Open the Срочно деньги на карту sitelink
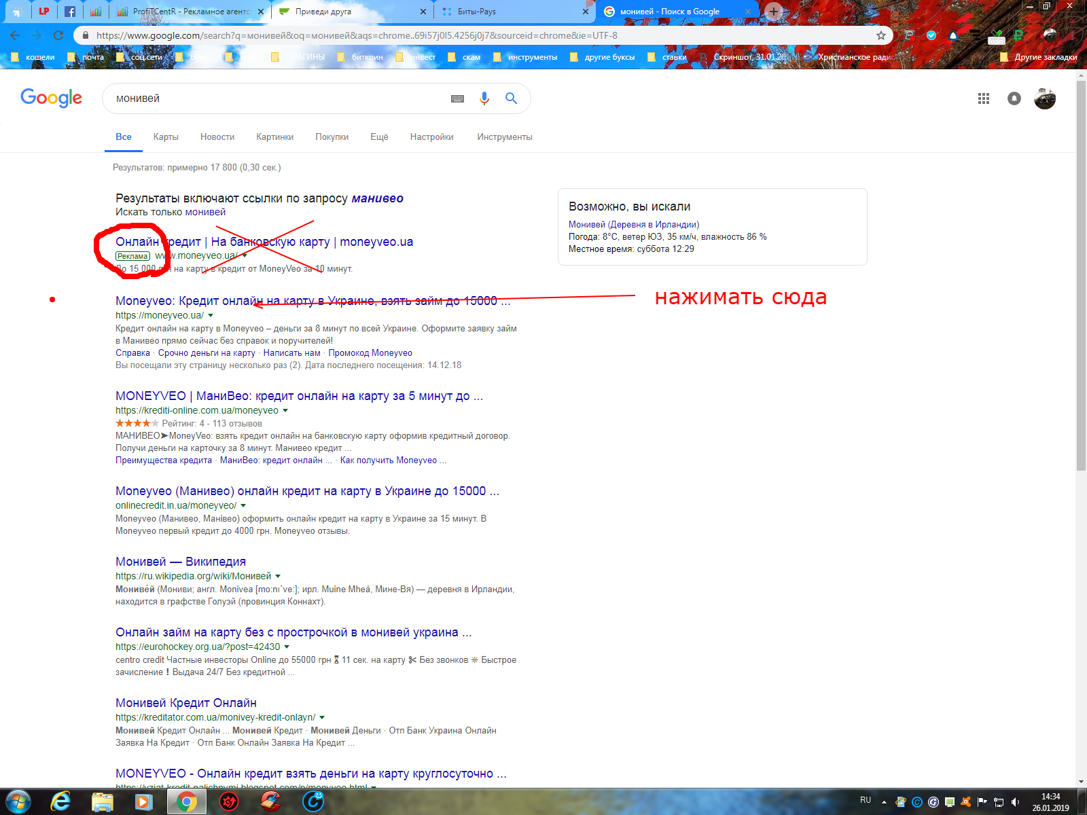Image resolution: width=1087 pixels, height=815 pixels. [207, 352]
